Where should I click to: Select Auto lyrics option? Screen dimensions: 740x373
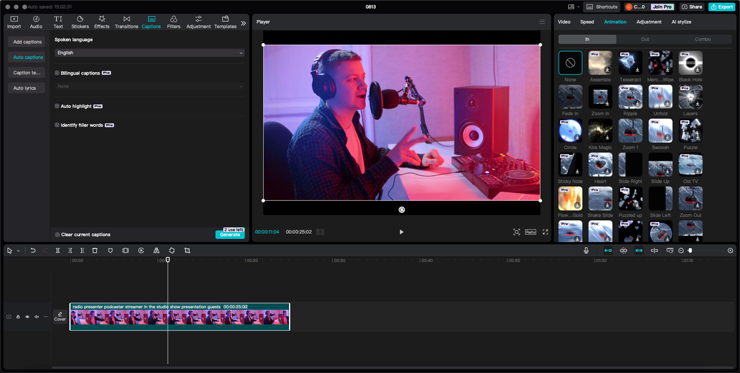click(27, 88)
